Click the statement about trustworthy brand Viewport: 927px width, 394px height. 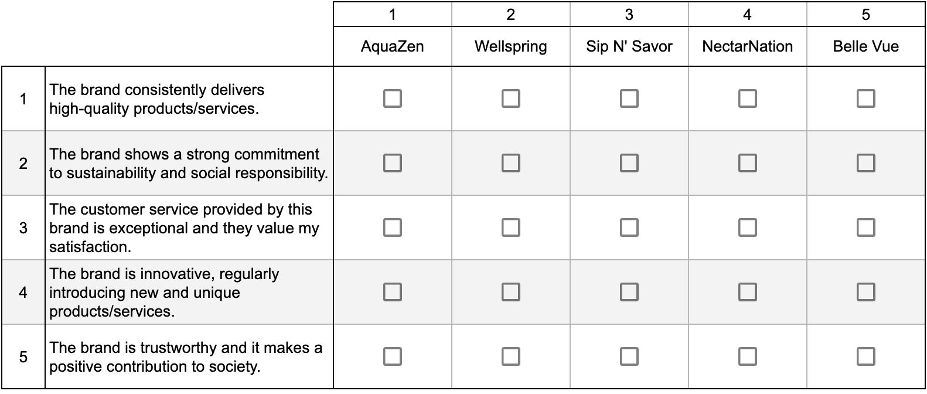[186, 356]
